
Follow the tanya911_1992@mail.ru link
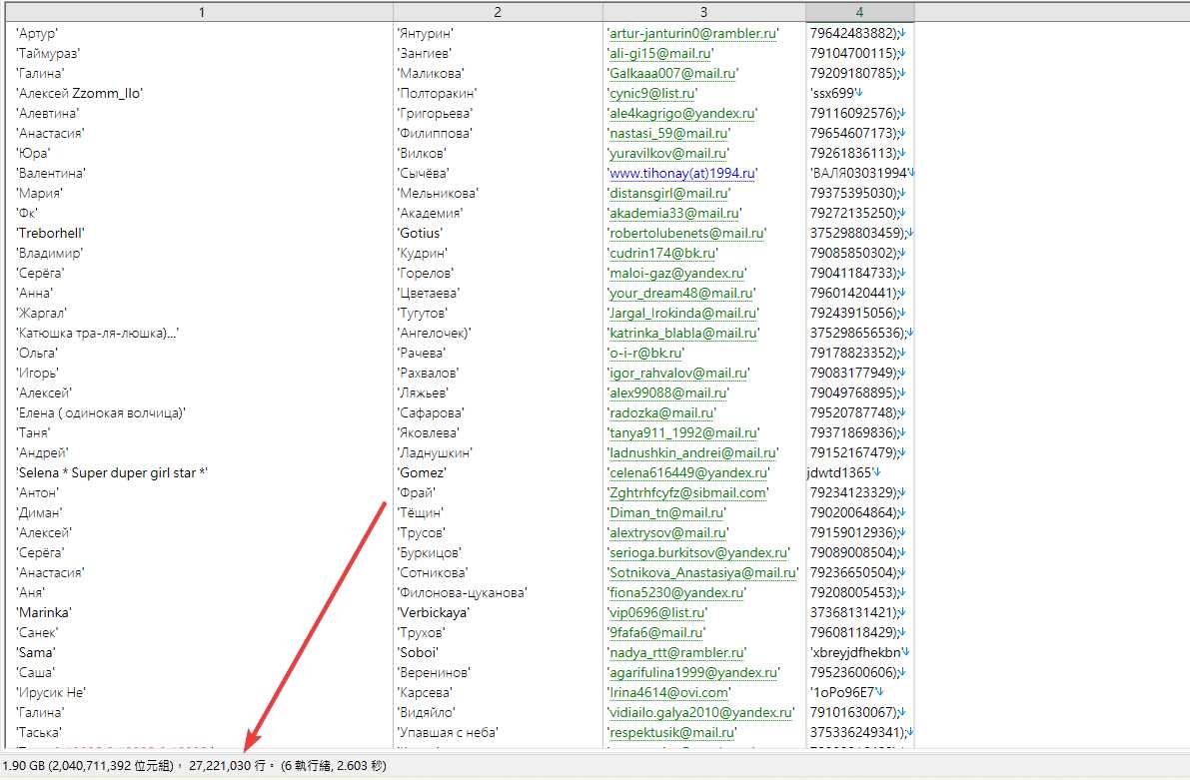(x=683, y=433)
